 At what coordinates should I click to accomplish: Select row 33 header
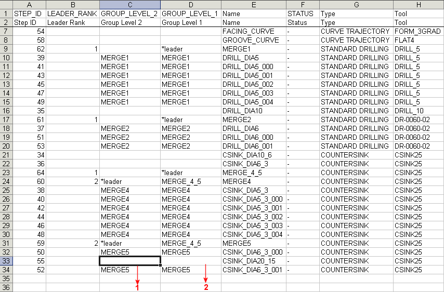pyautogui.click(x=7, y=261)
